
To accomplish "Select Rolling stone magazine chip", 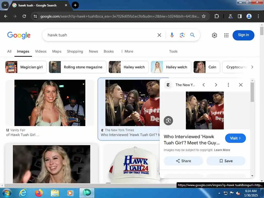I will [x=78, y=67].
